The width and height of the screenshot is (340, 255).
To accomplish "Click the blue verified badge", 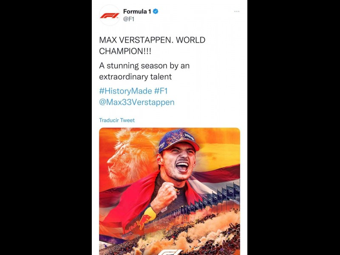I will (156, 11).
